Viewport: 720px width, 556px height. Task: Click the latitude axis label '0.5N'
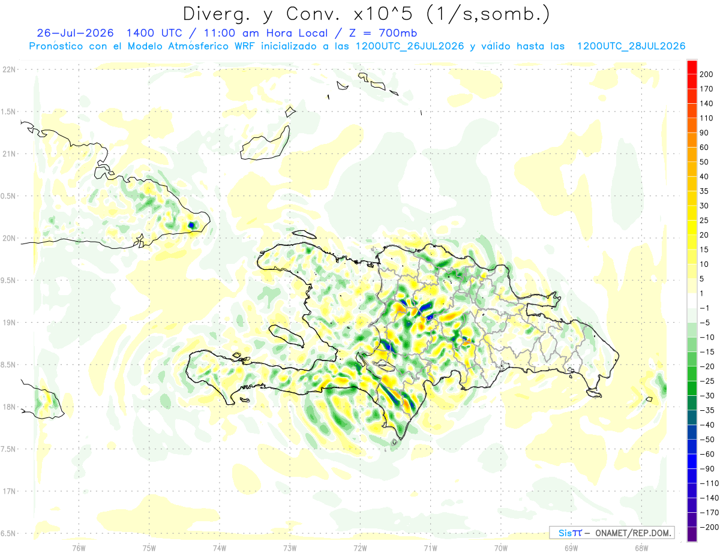point(8,196)
